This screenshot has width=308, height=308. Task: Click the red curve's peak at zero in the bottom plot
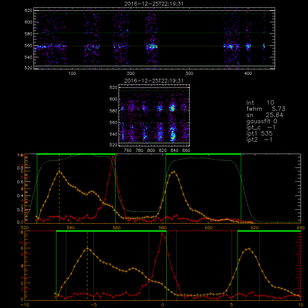[162, 234]
